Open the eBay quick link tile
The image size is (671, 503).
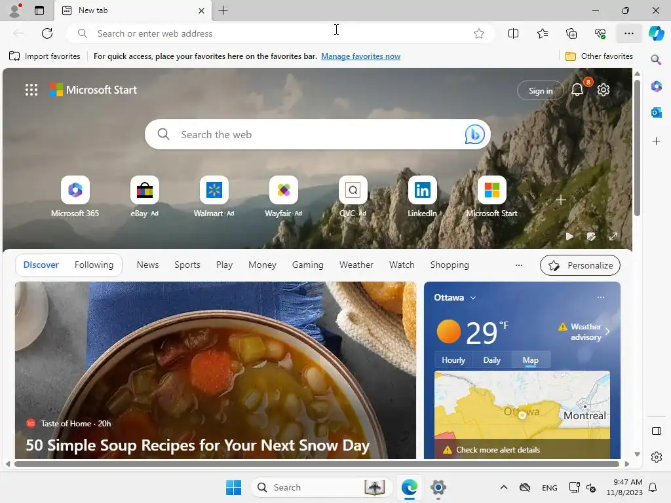145,196
